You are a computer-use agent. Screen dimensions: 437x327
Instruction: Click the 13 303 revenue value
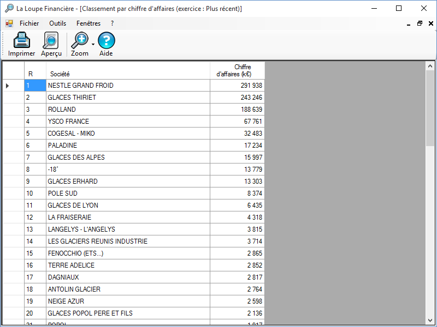pos(253,181)
